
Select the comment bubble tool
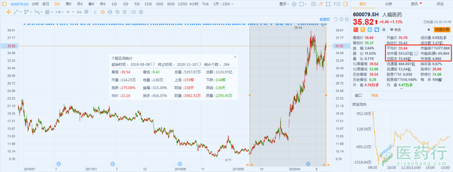point(86,12)
